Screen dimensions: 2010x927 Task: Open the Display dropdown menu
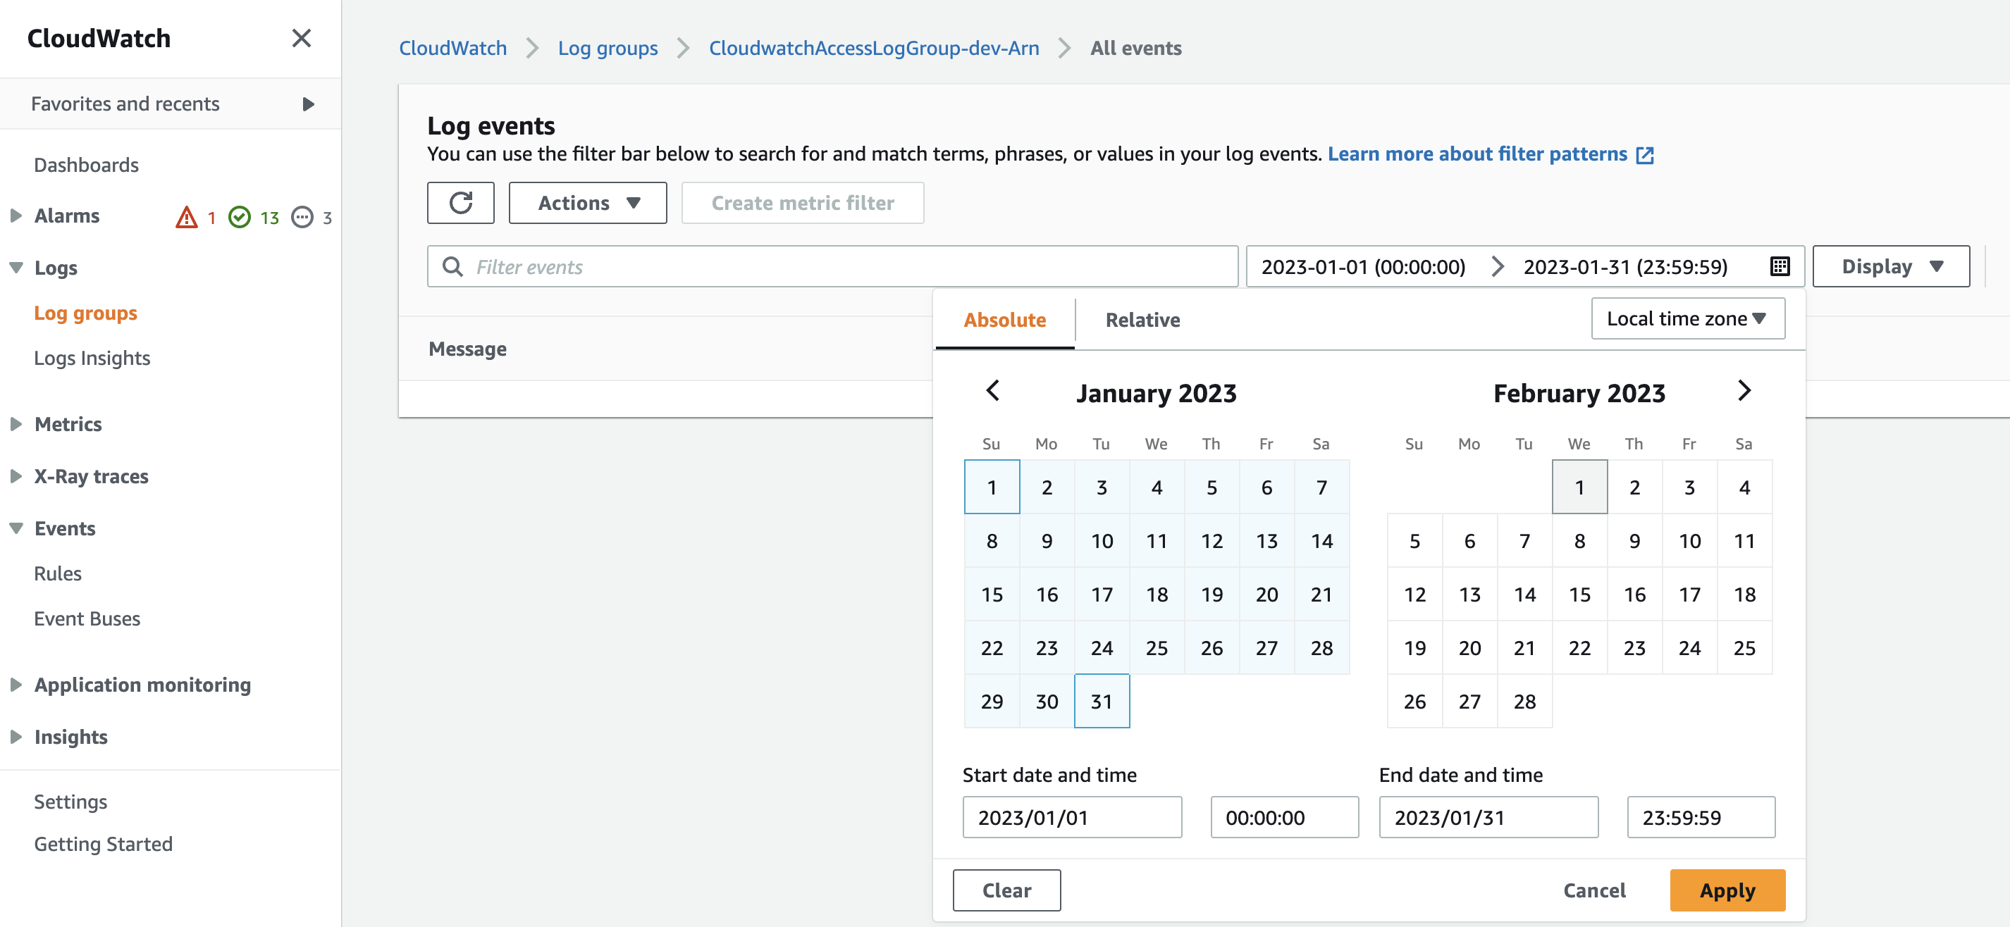click(x=1891, y=267)
